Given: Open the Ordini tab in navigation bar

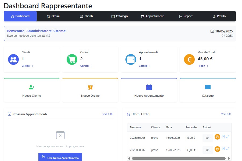Looking at the screenshot, I should click(53, 16).
